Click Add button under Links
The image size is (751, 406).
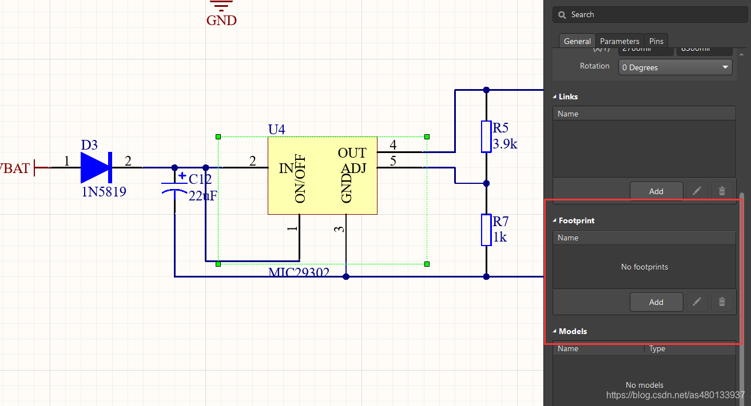(656, 191)
